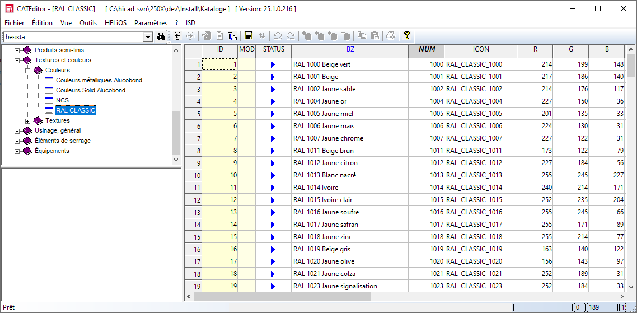
Task: Click status arrow for RAL 1000 Beige vert
Action: click(273, 64)
